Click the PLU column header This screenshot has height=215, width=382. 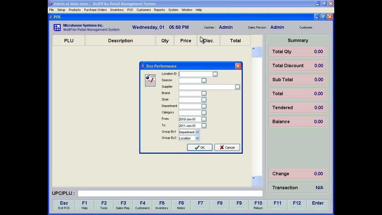point(69,41)
